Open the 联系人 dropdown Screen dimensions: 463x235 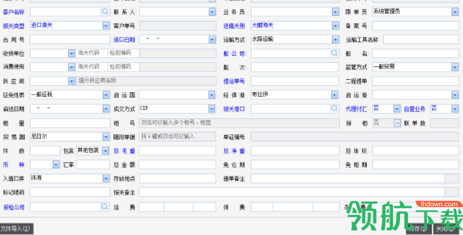tap(212, 12)
